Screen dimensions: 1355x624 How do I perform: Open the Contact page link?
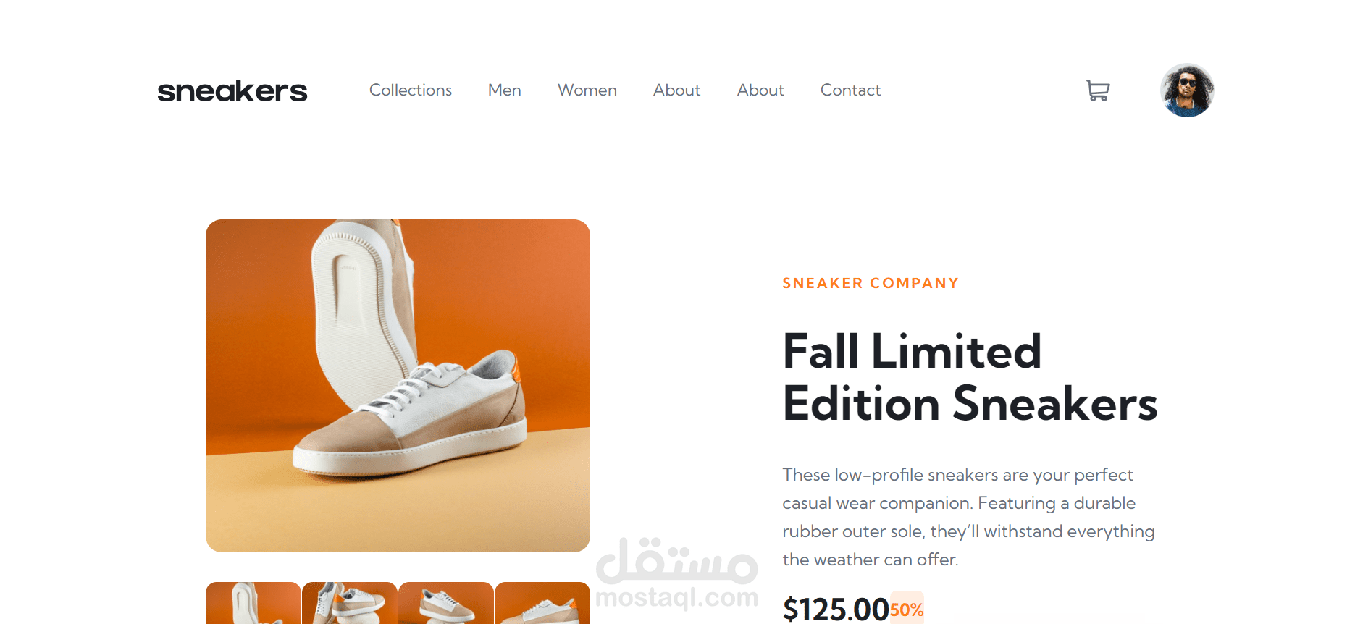coord(850,90)
